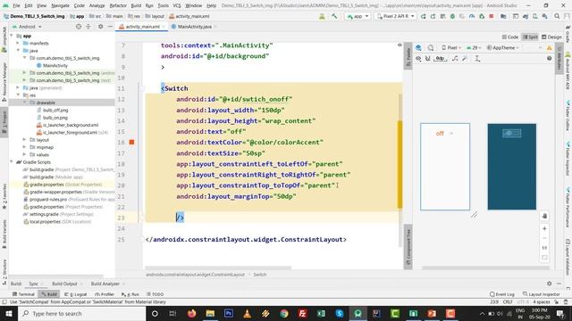This screenshot has height=321, width=572.
Task: Expand the values folder in tree
Action: (x=24, y=154)
